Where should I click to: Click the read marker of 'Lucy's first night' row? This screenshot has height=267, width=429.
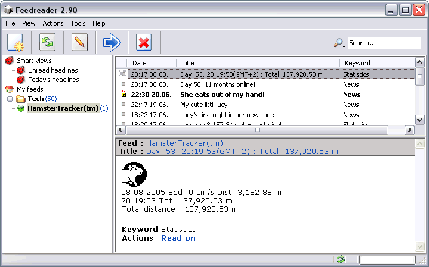coord(124,114)
